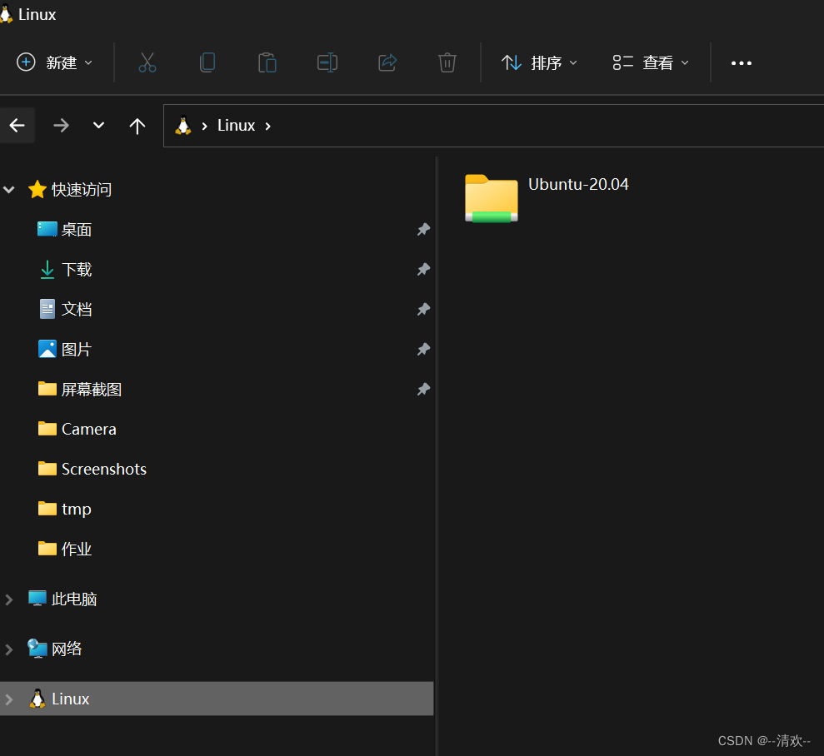Viewport: 824px width, 756px height.
Task: Open the 新建 menu
Action: 55,62
